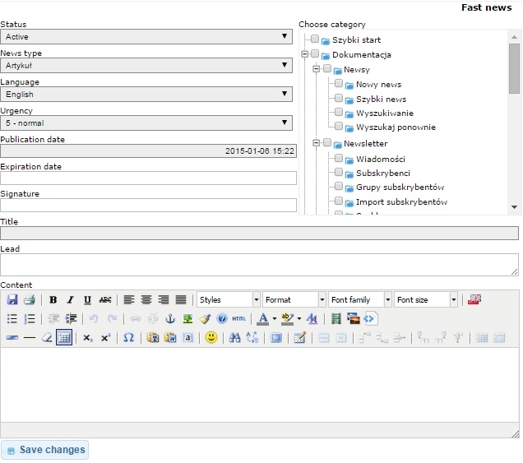The height and width of the screenshot is (463, 523).
Task: Select the Wiadomości tree label
Action: 381,159
